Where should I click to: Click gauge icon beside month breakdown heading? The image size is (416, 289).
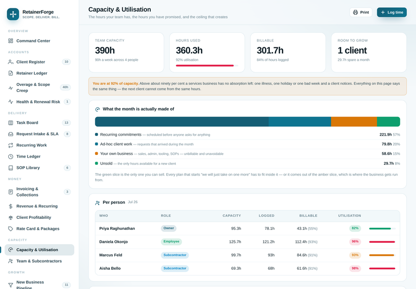(97, 109)
